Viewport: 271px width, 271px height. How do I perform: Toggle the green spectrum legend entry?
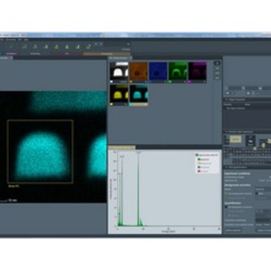pos(199,159)
